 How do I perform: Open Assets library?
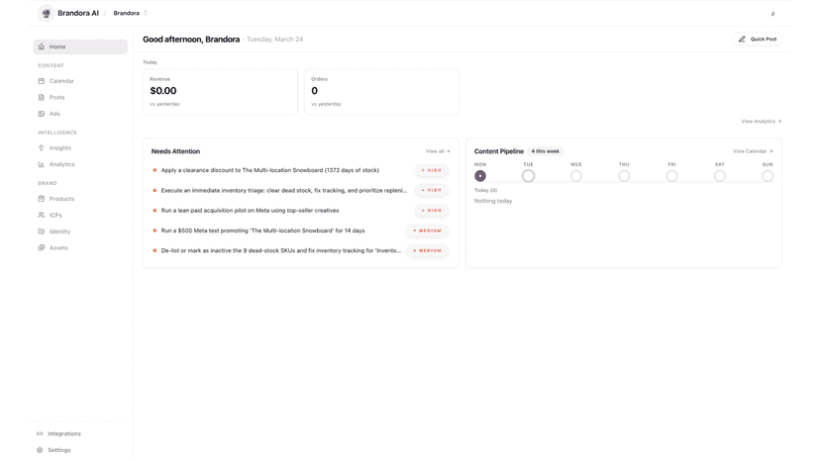point(80,247)
